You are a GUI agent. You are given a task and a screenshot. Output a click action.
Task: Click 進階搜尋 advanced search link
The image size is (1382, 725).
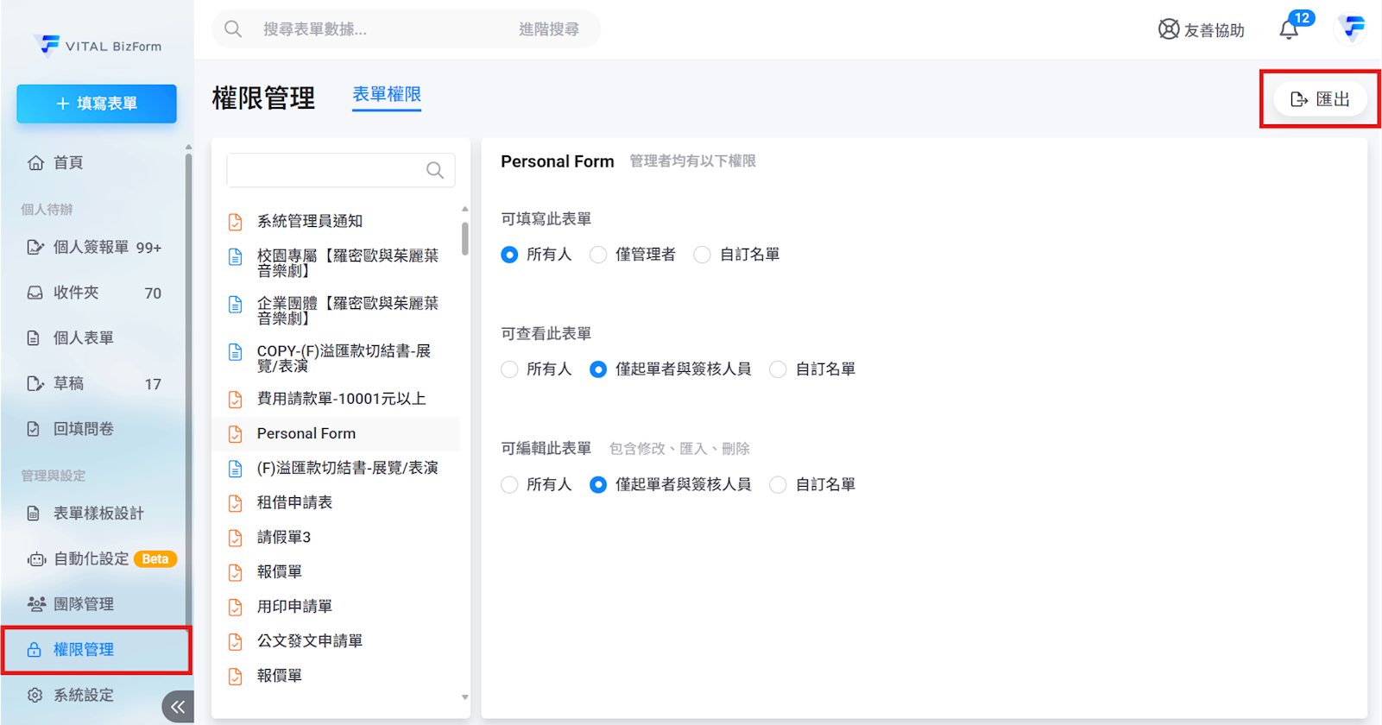(x=548, y=29)
